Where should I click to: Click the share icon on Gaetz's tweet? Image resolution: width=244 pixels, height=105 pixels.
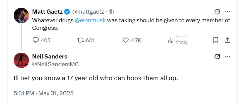click(227, 40)
